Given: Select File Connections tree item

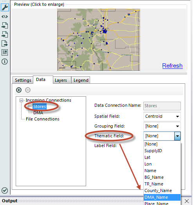Looking at the screenshot, I should [x=43, y=119].
